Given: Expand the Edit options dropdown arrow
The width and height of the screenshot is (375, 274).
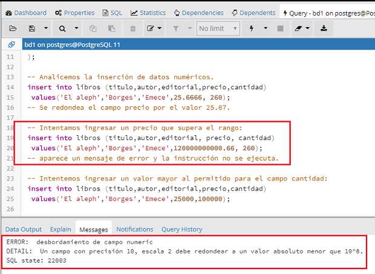Looking at the screenshot, I should [x=160, y=28].
